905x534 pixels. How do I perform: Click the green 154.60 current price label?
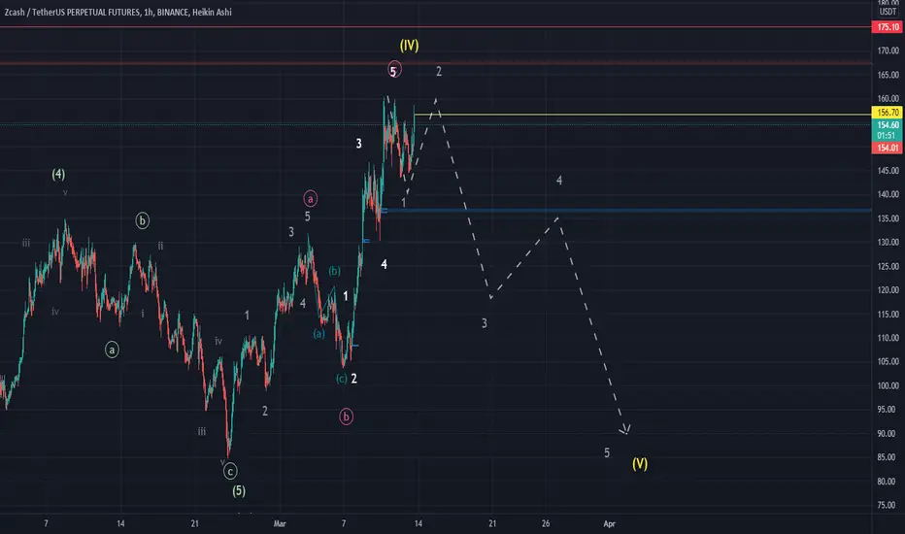click(888, 124)
